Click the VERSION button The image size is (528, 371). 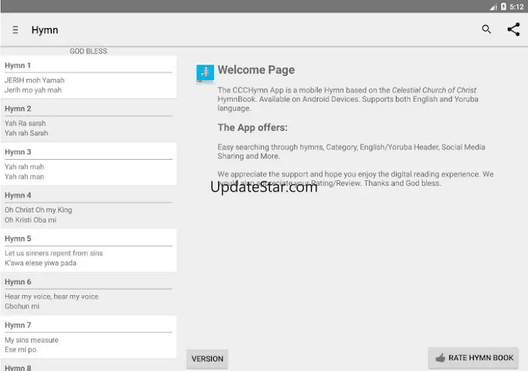(x=207, y=359)
